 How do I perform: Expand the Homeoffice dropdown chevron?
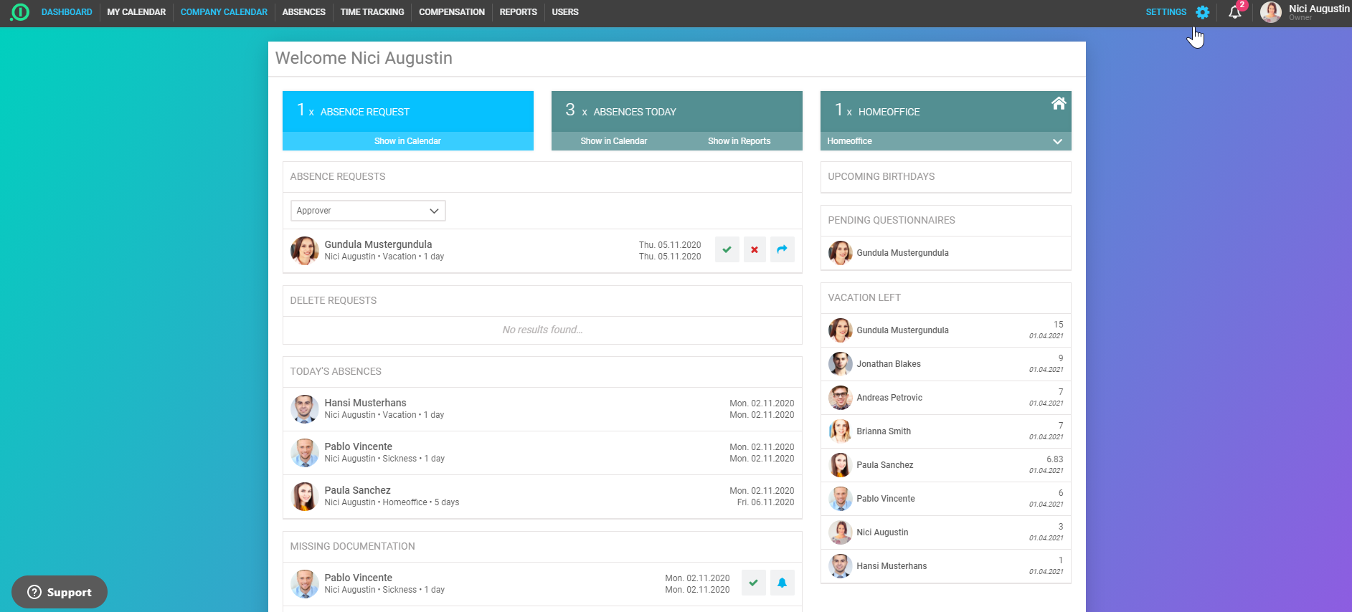pos(1056,141)
